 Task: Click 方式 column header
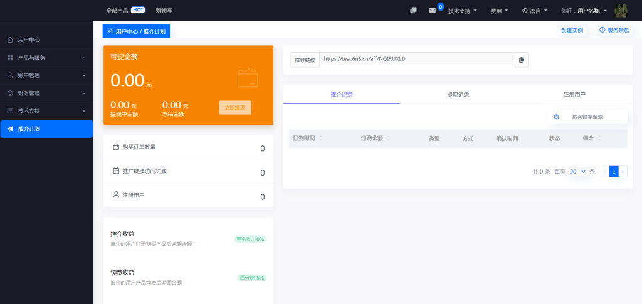(x=468, y=139)
